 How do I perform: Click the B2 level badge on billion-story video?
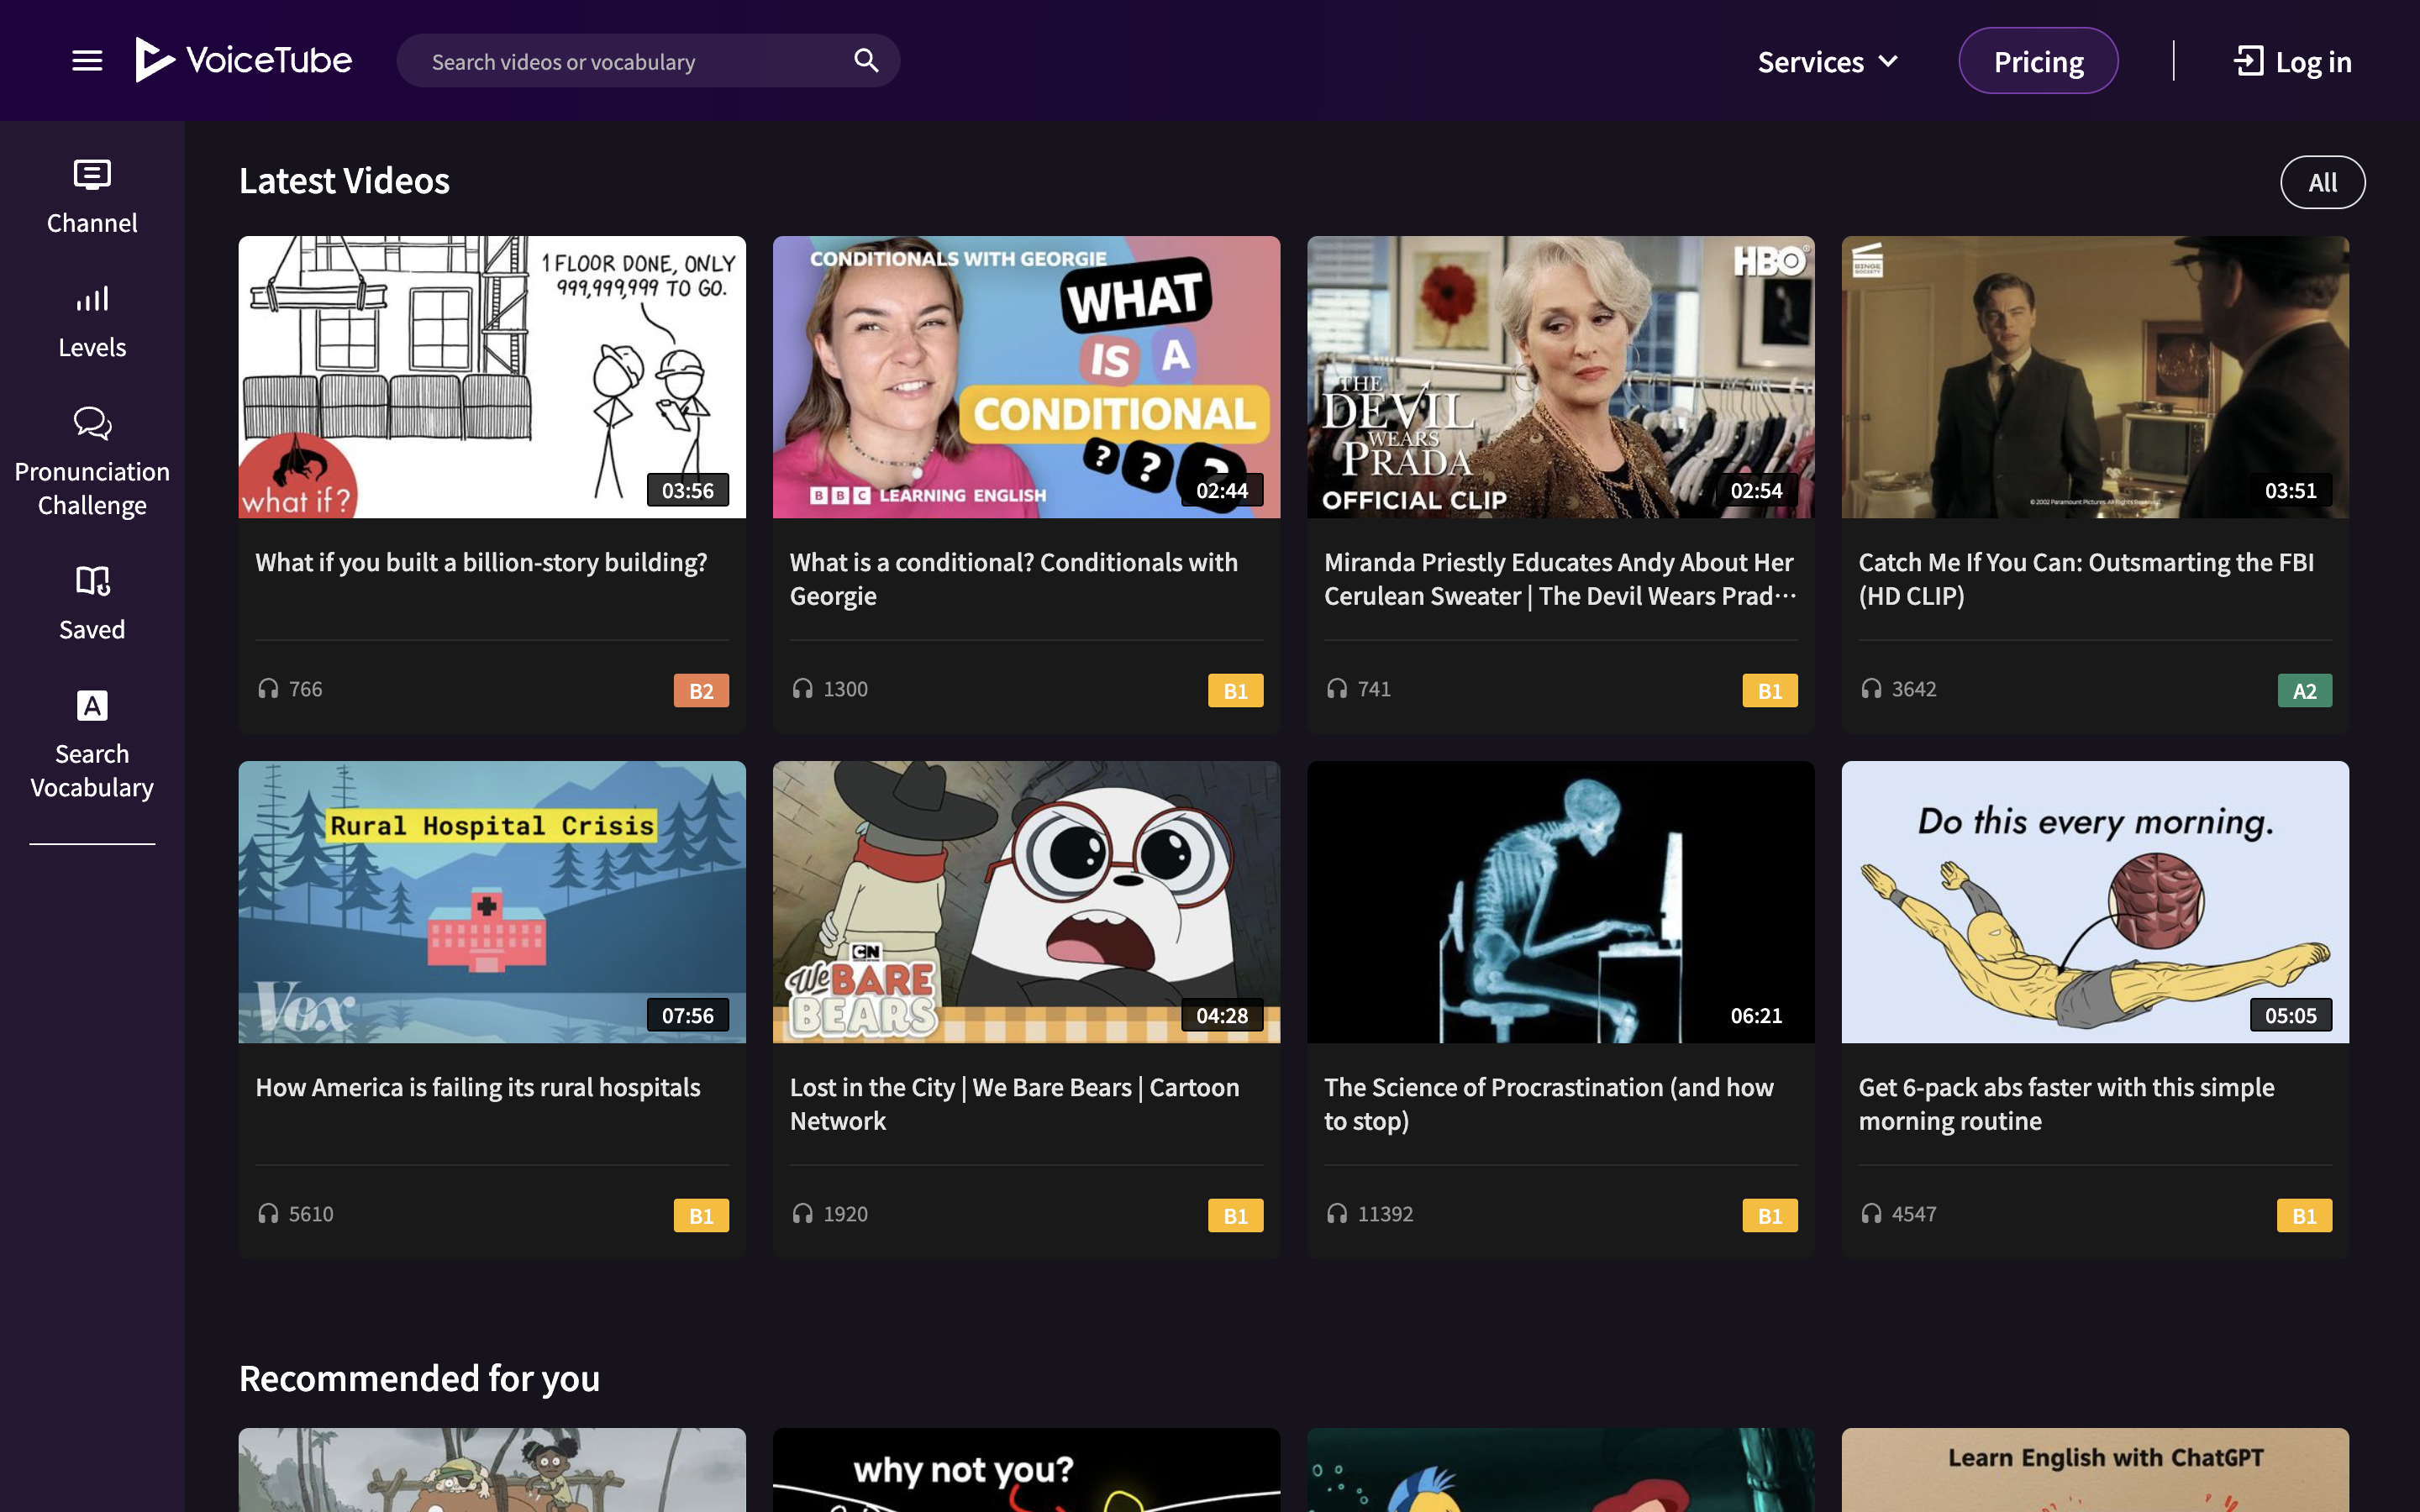pyautogui.click(x=701, y=691)
